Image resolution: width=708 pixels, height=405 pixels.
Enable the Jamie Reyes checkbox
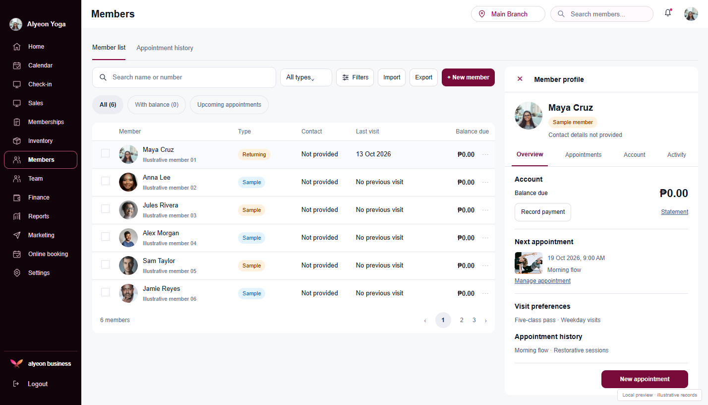(x=105, y=292)
